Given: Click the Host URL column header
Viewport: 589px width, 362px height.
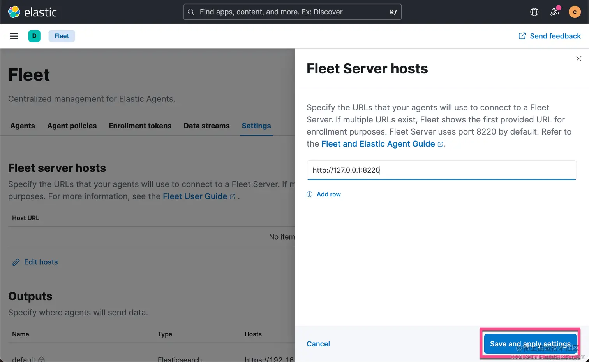Looking at the screenshot, I should pyautogui.click(x=26, y=218).
